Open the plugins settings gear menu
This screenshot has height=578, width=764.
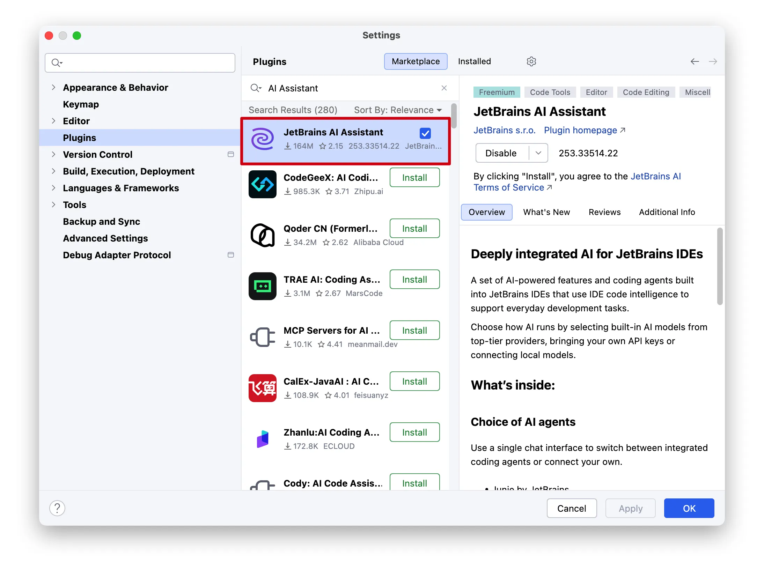tap(531, 61)
